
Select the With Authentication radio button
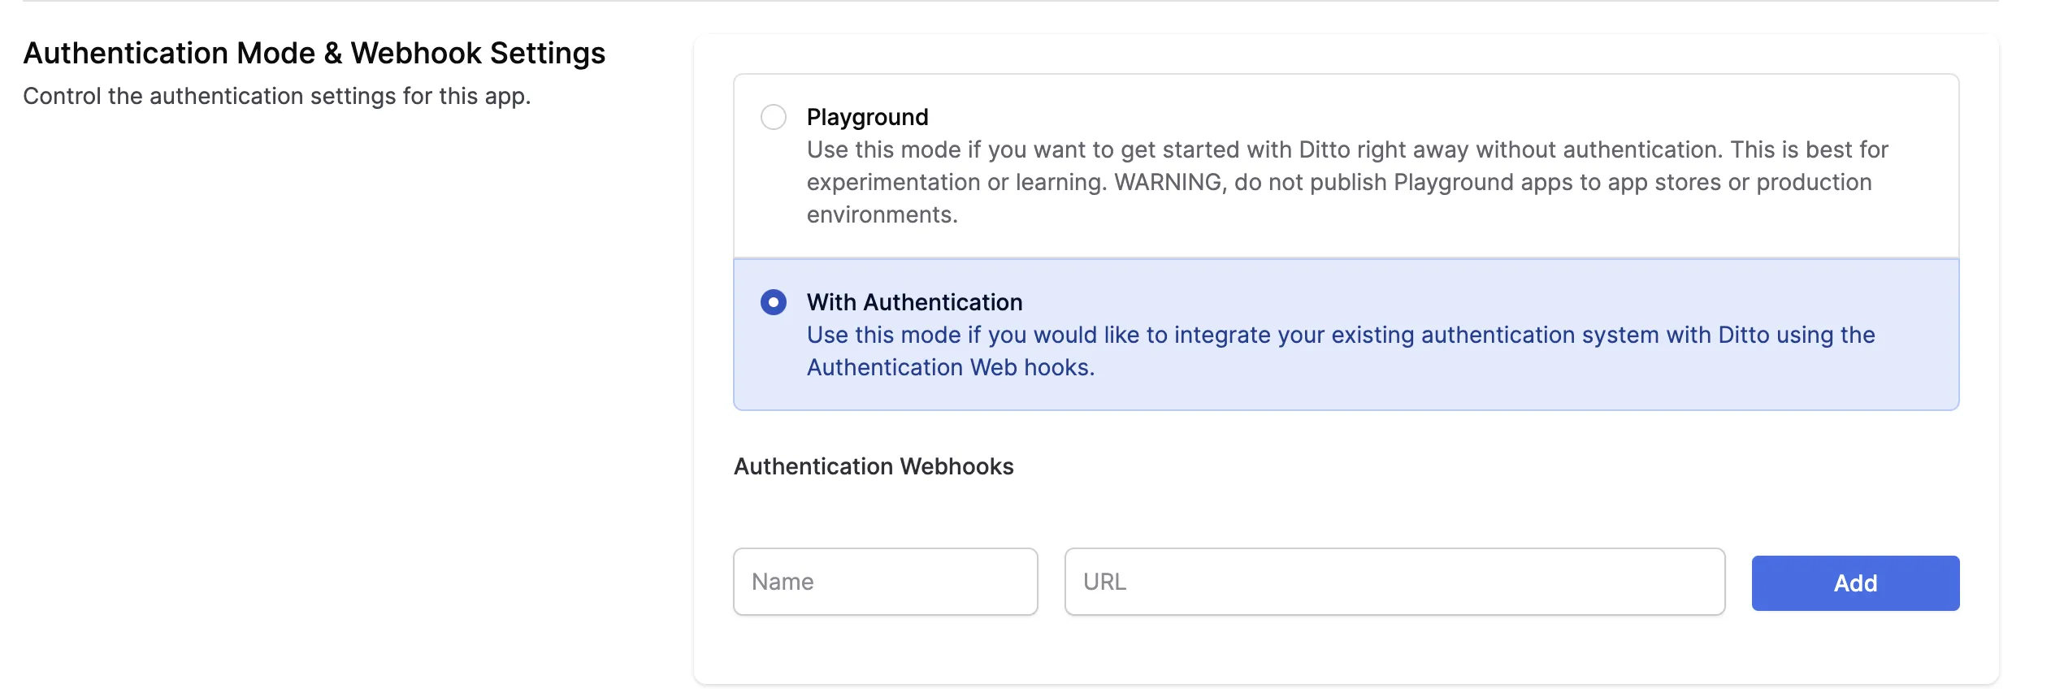pos(773,302)
